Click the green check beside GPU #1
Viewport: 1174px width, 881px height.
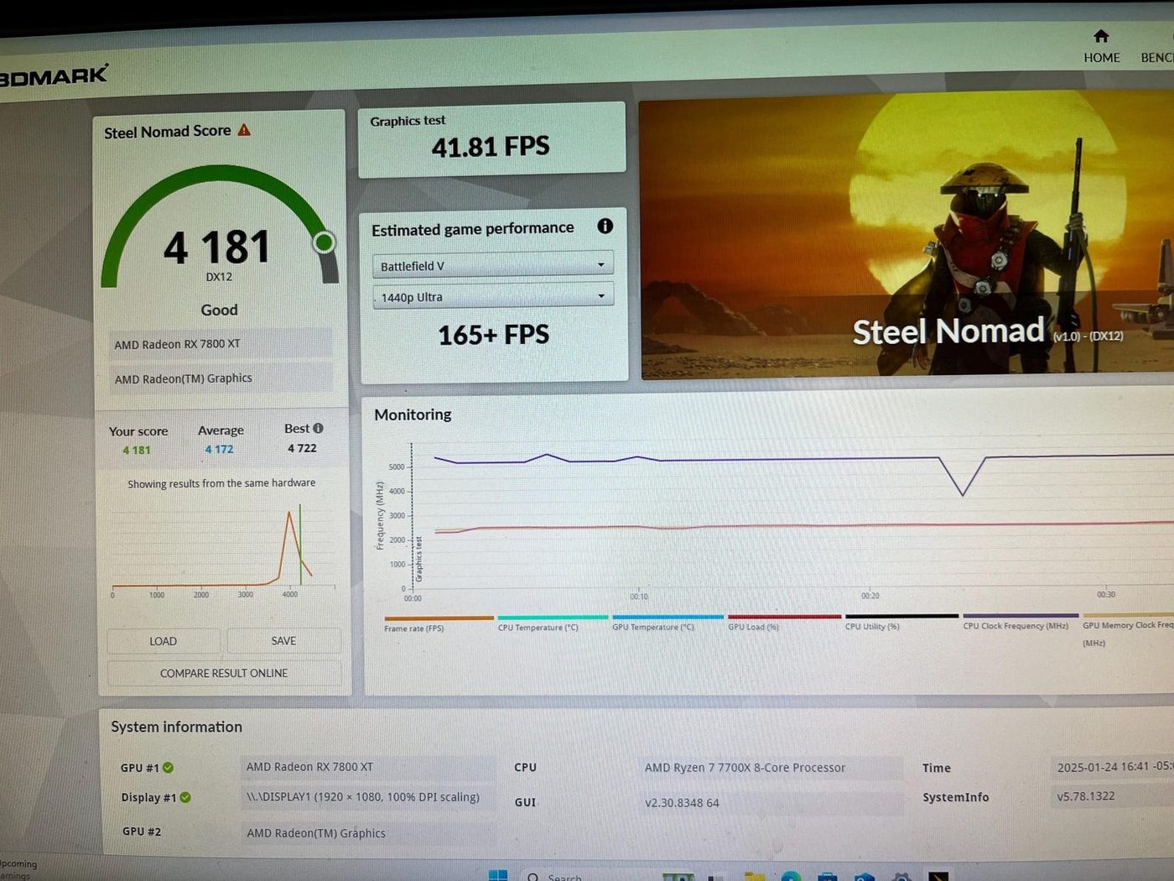point(168,767)
